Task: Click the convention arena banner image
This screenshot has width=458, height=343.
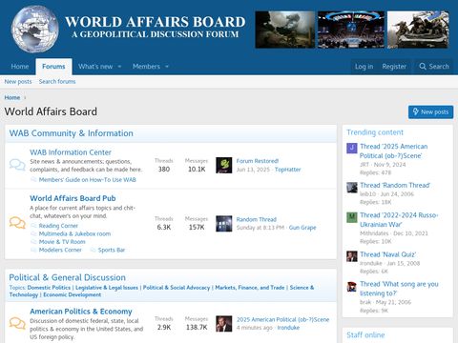Action: [x=351, y=30]
